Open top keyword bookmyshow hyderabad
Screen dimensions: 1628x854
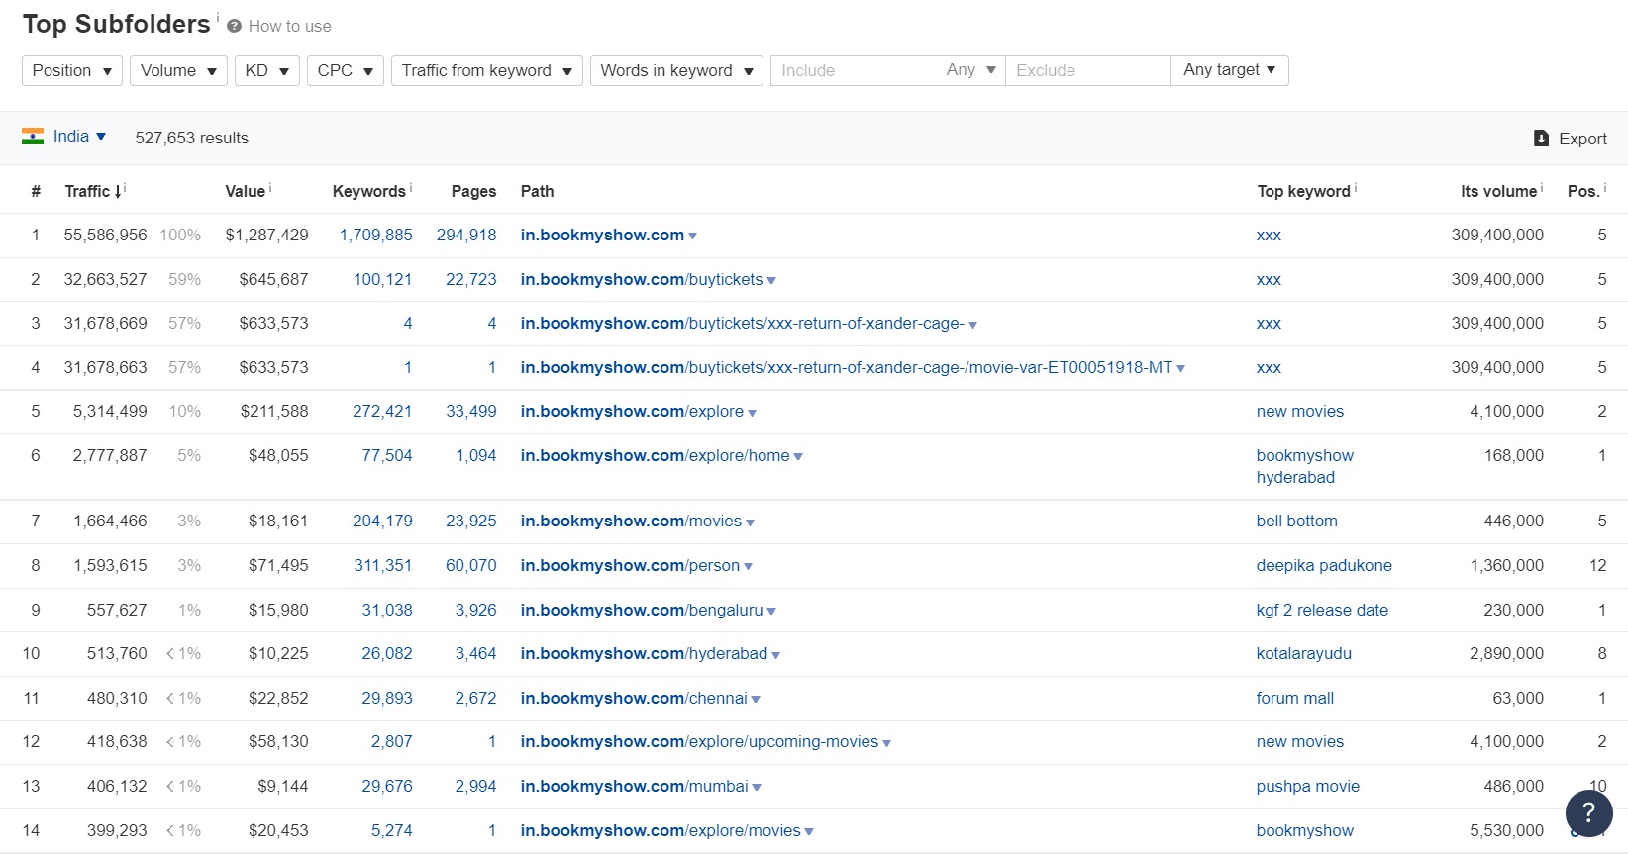click(1304, 466)
